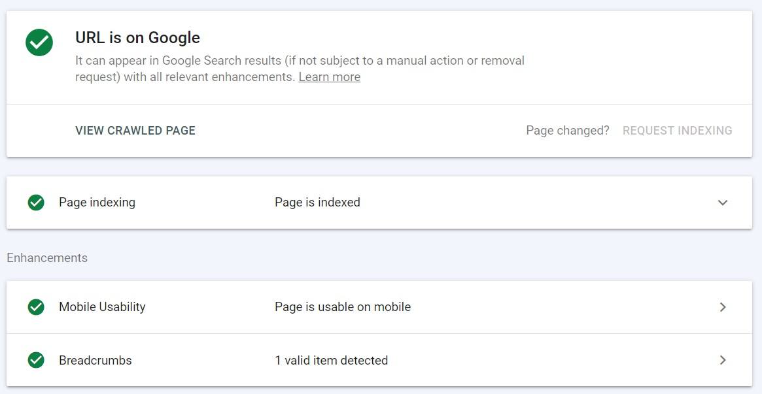Open the Page is indexed status row

[317, 202]
